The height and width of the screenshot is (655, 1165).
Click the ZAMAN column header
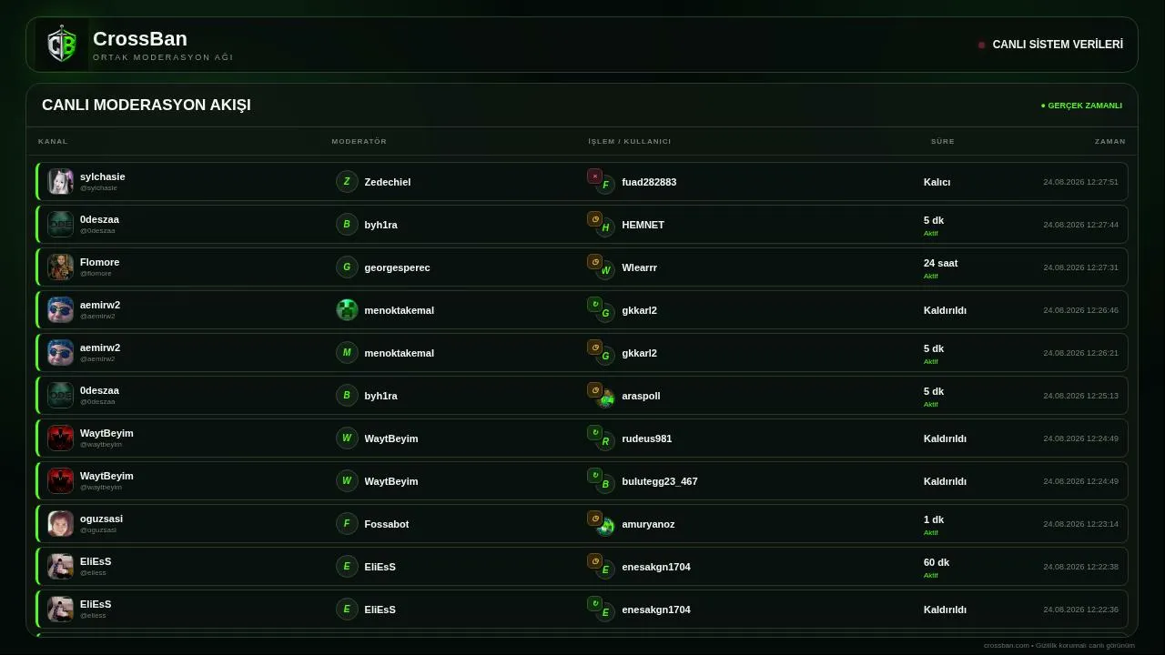click(1109, 141)
